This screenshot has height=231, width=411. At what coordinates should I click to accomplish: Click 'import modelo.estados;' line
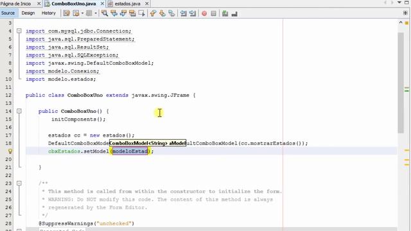61,79
